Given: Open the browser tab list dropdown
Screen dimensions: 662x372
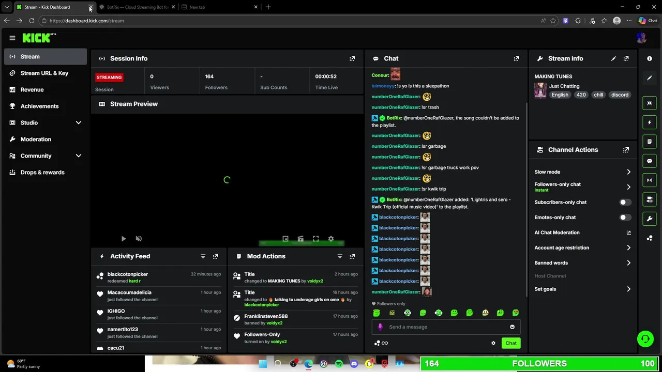Looking at the screenshot, I should (x=6, y=7).
